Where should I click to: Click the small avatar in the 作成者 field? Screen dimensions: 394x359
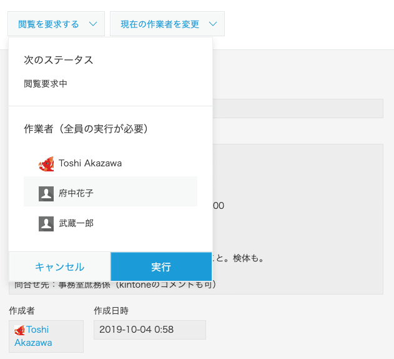(x=19, y=330)
